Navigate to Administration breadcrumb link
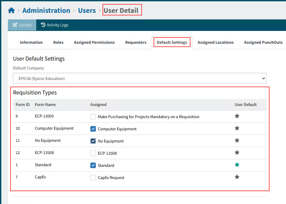The image size is (286, 204). tap(46, 11)
